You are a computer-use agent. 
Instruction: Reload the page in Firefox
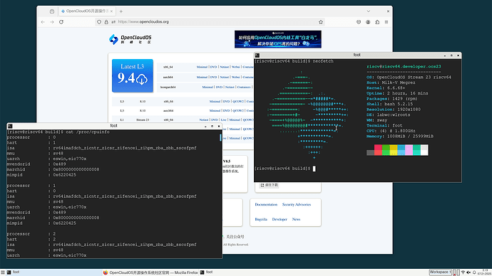(61, 22)
